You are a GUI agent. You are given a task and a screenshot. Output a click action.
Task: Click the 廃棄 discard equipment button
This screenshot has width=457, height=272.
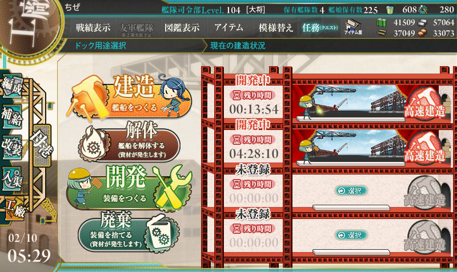click(x=128, y=233)
